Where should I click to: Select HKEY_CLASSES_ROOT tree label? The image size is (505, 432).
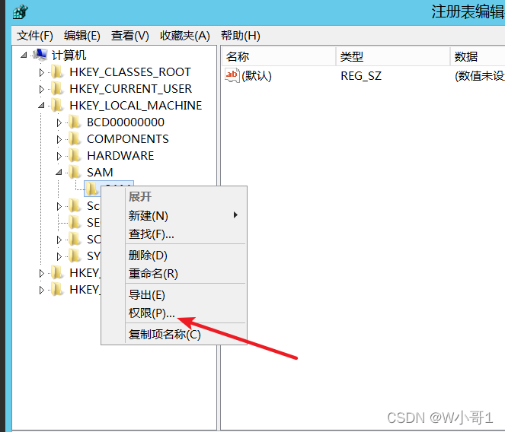point(130,72)
